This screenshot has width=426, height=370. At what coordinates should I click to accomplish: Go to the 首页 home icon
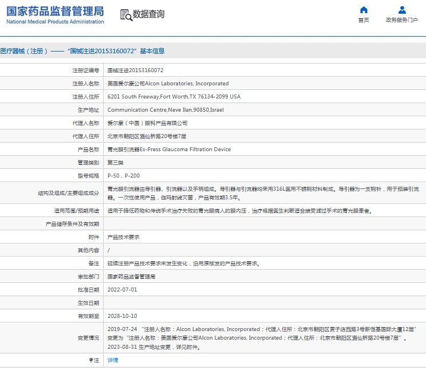point(364,10)
